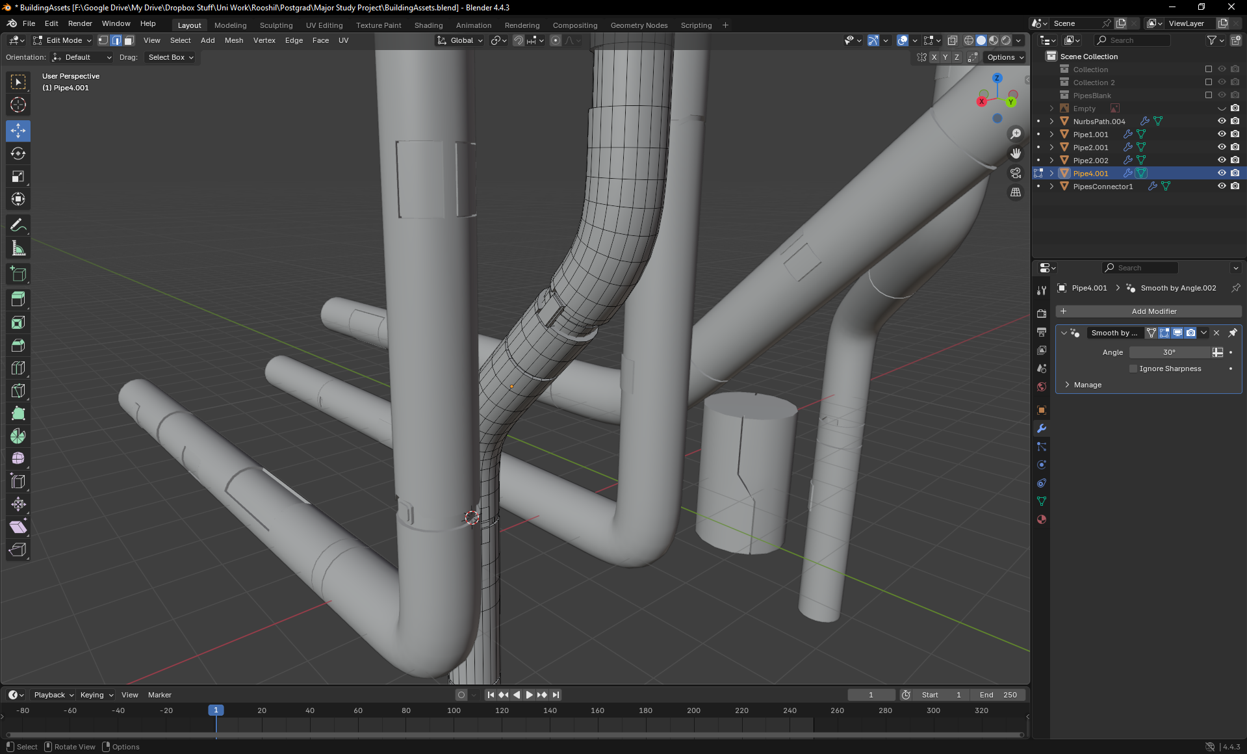1247x754 pixels.
Task: Open the Material properties tab icon
Action: click(1042, 519)
